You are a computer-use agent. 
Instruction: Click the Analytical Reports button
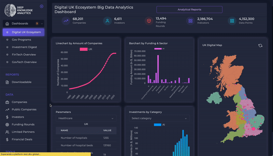coord(189,10)
